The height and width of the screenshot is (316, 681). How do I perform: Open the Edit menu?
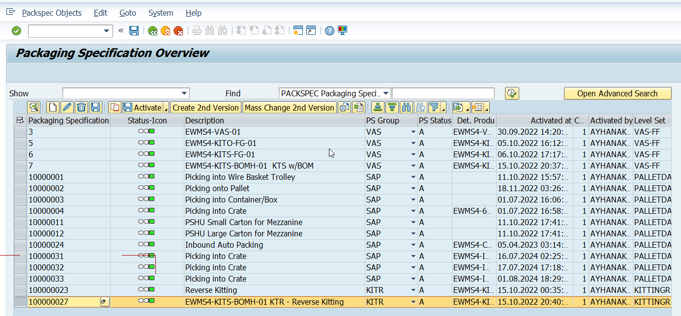pos(101,13)
